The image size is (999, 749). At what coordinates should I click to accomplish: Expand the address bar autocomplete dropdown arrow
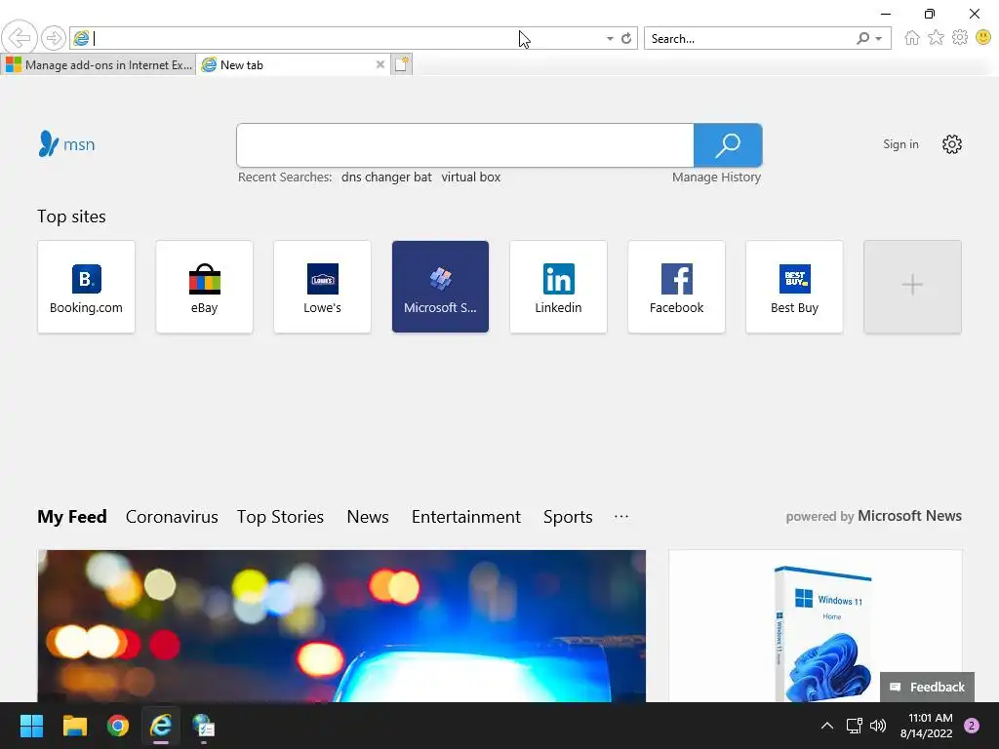610,39
